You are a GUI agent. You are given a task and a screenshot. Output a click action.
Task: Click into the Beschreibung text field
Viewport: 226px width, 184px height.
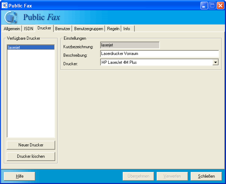pos(160,54)
